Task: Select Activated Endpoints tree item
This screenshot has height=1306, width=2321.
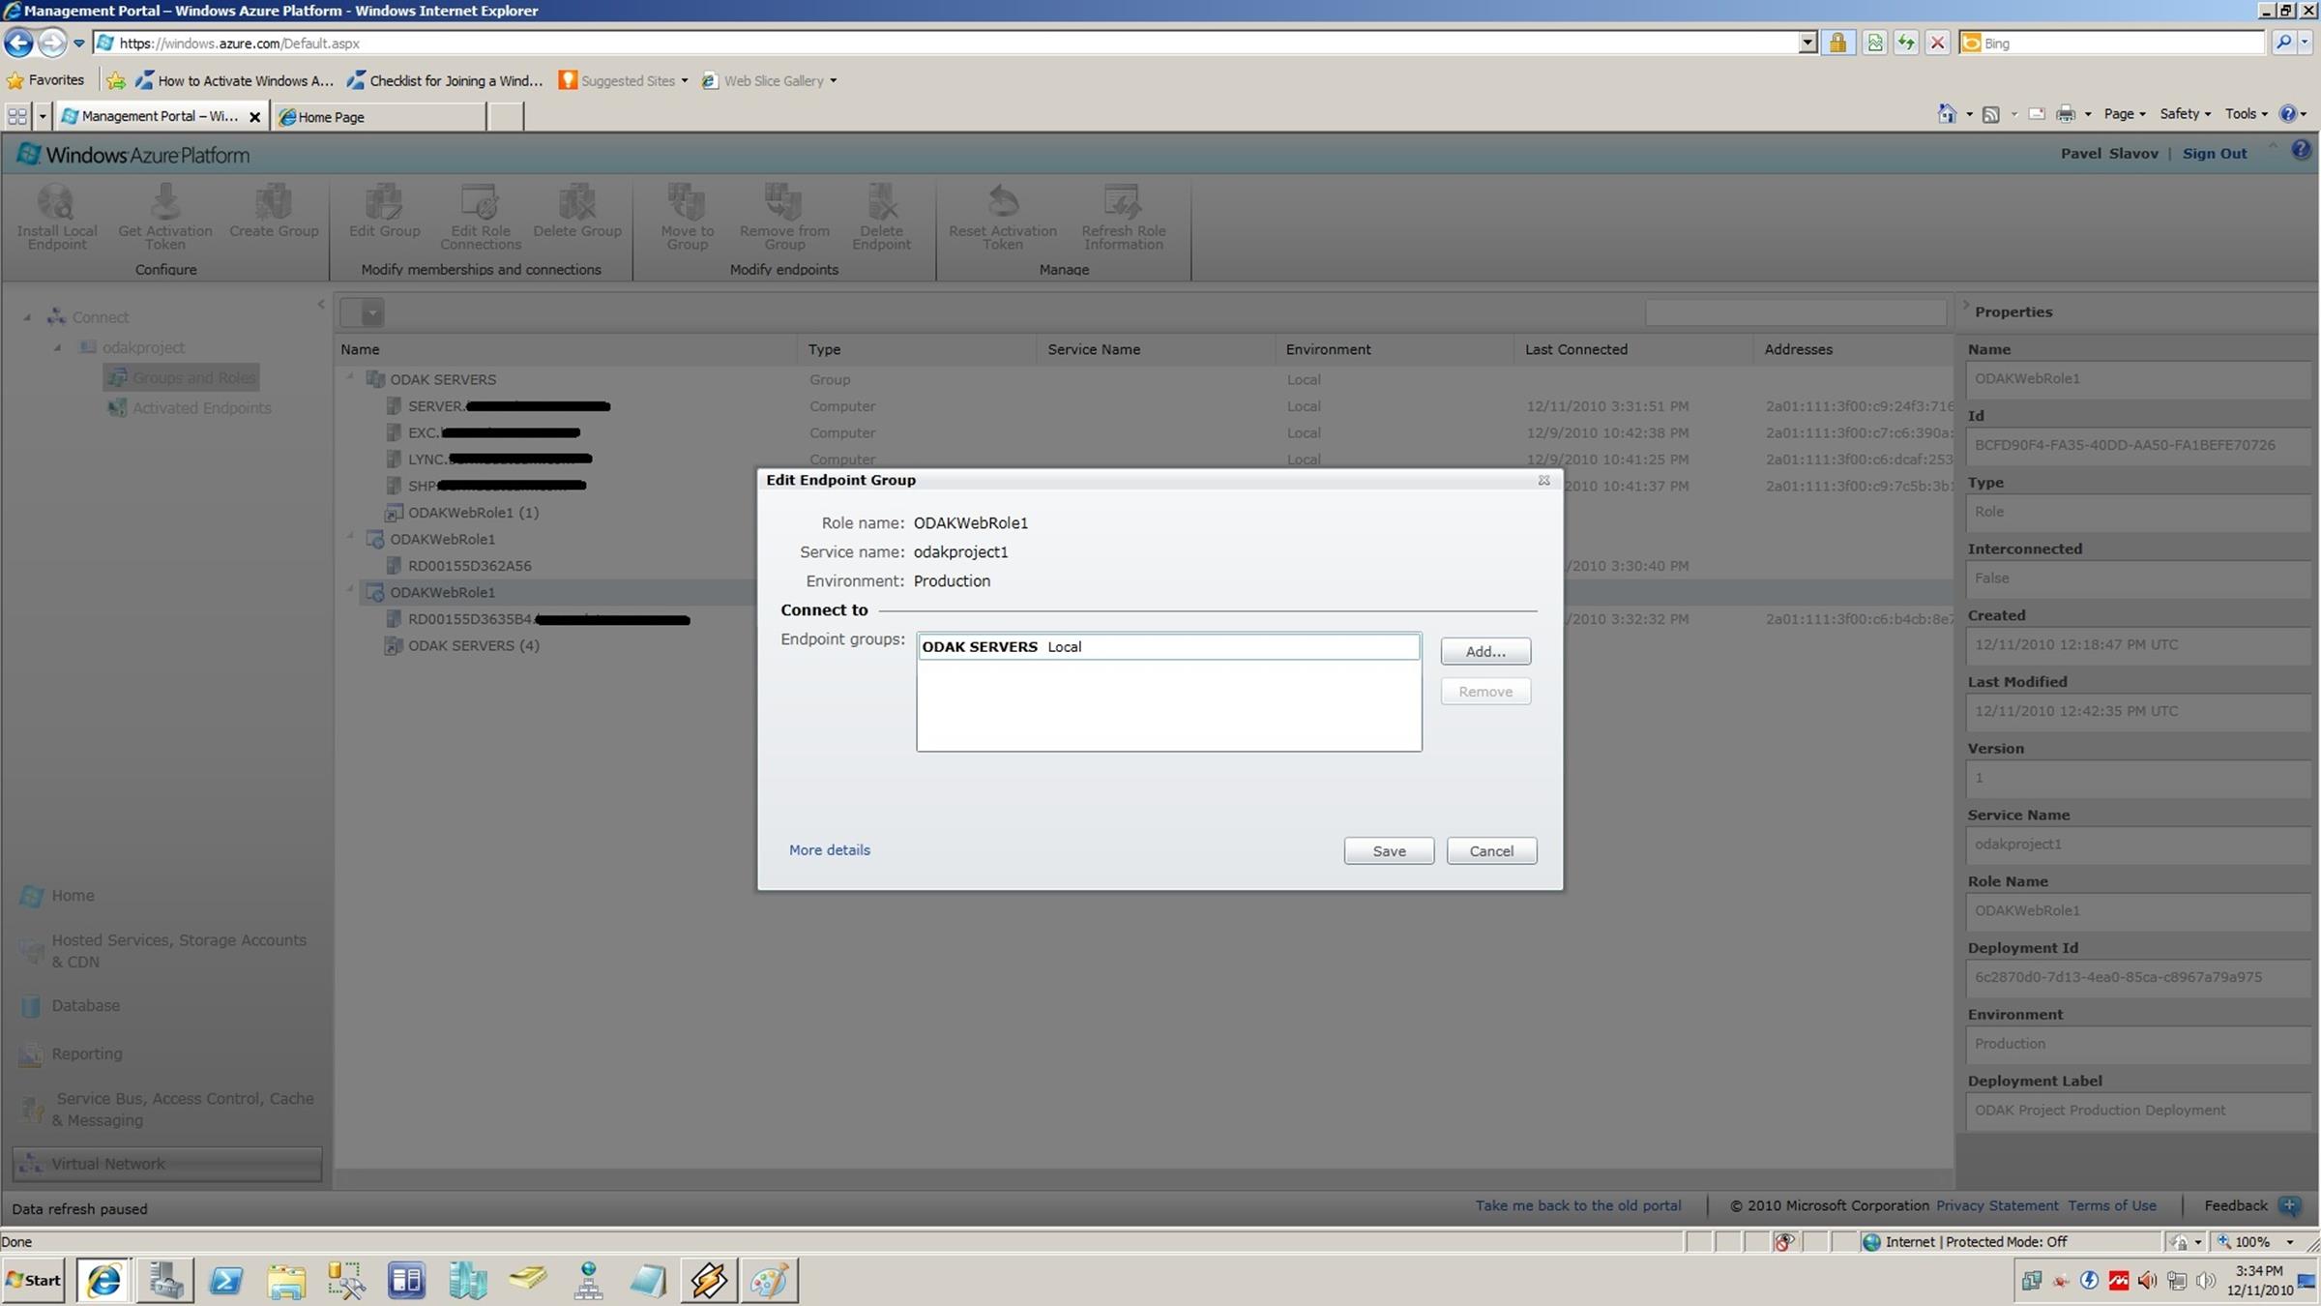Action: (x=189, y=408)
